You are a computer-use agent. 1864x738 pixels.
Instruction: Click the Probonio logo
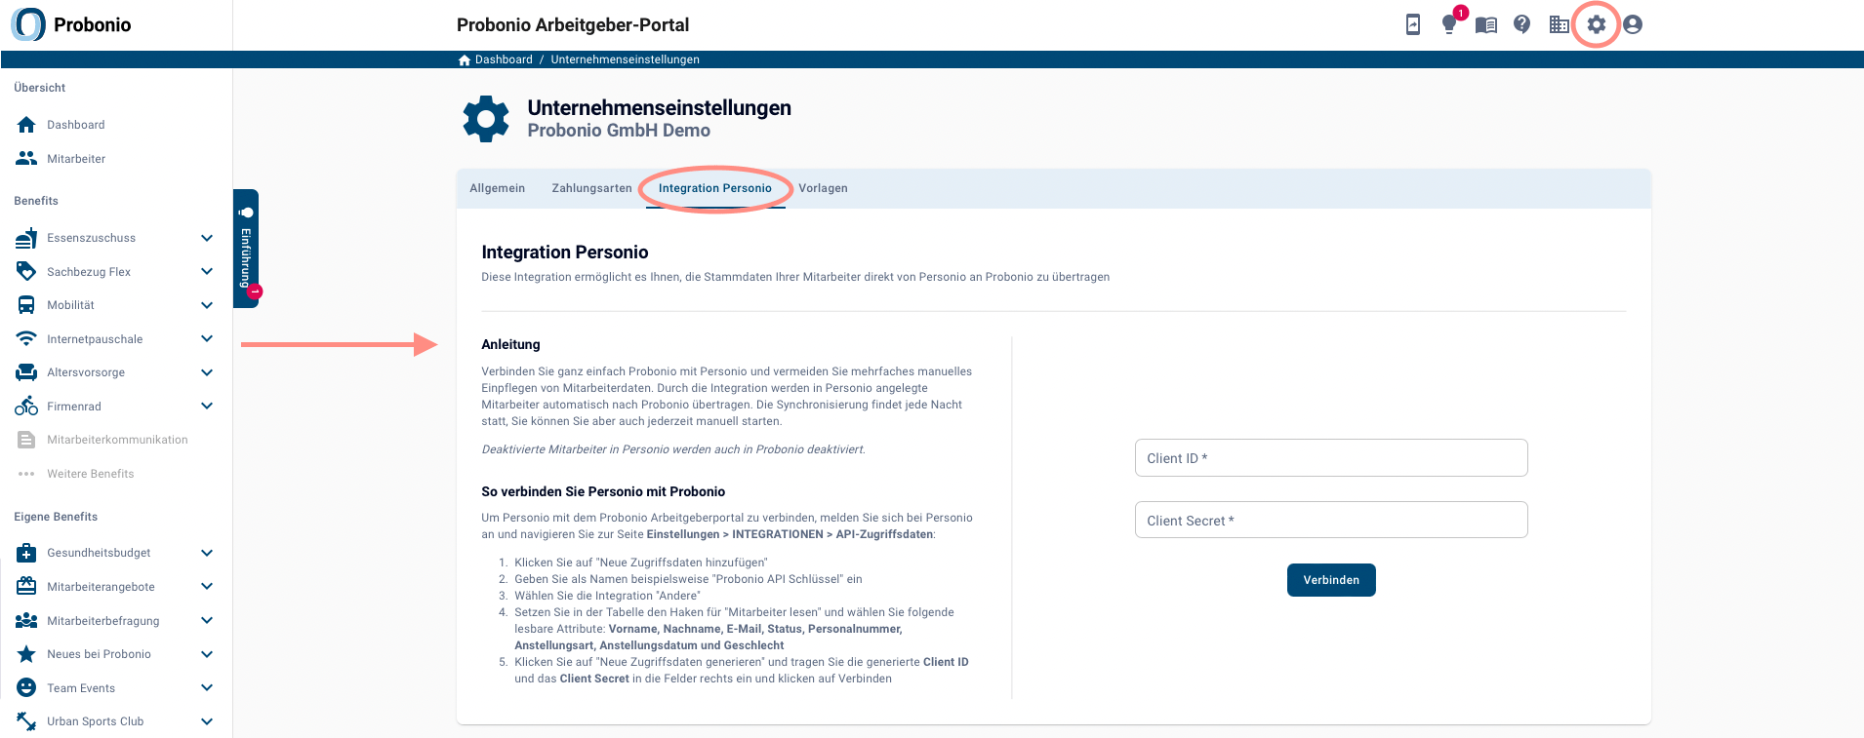[x=71, y=24]
